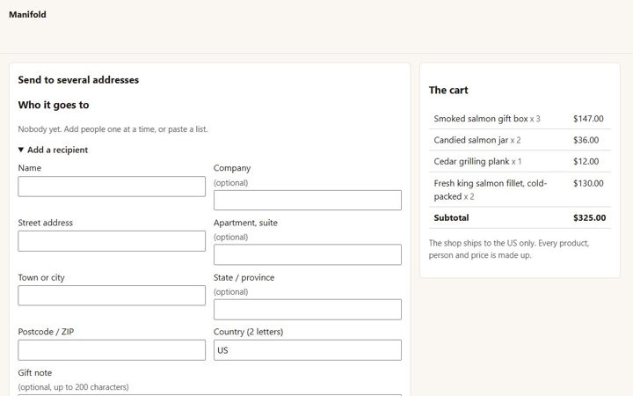Screen dimensions: 633x396
Task: Select the Candied salmon jar cart line
Action: [520, 140]
